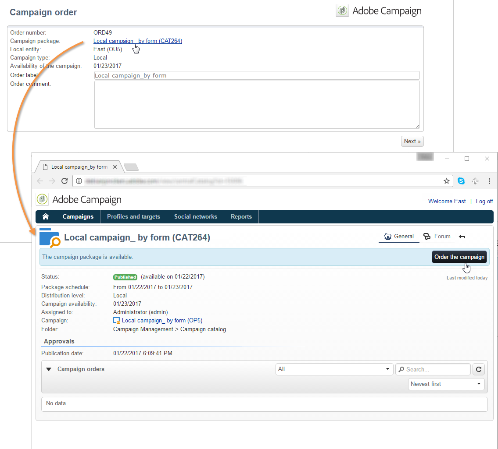The width and height of the screenshot is (498, 449).
Task: Minimize the browser window
Action: tap(447, 159)
